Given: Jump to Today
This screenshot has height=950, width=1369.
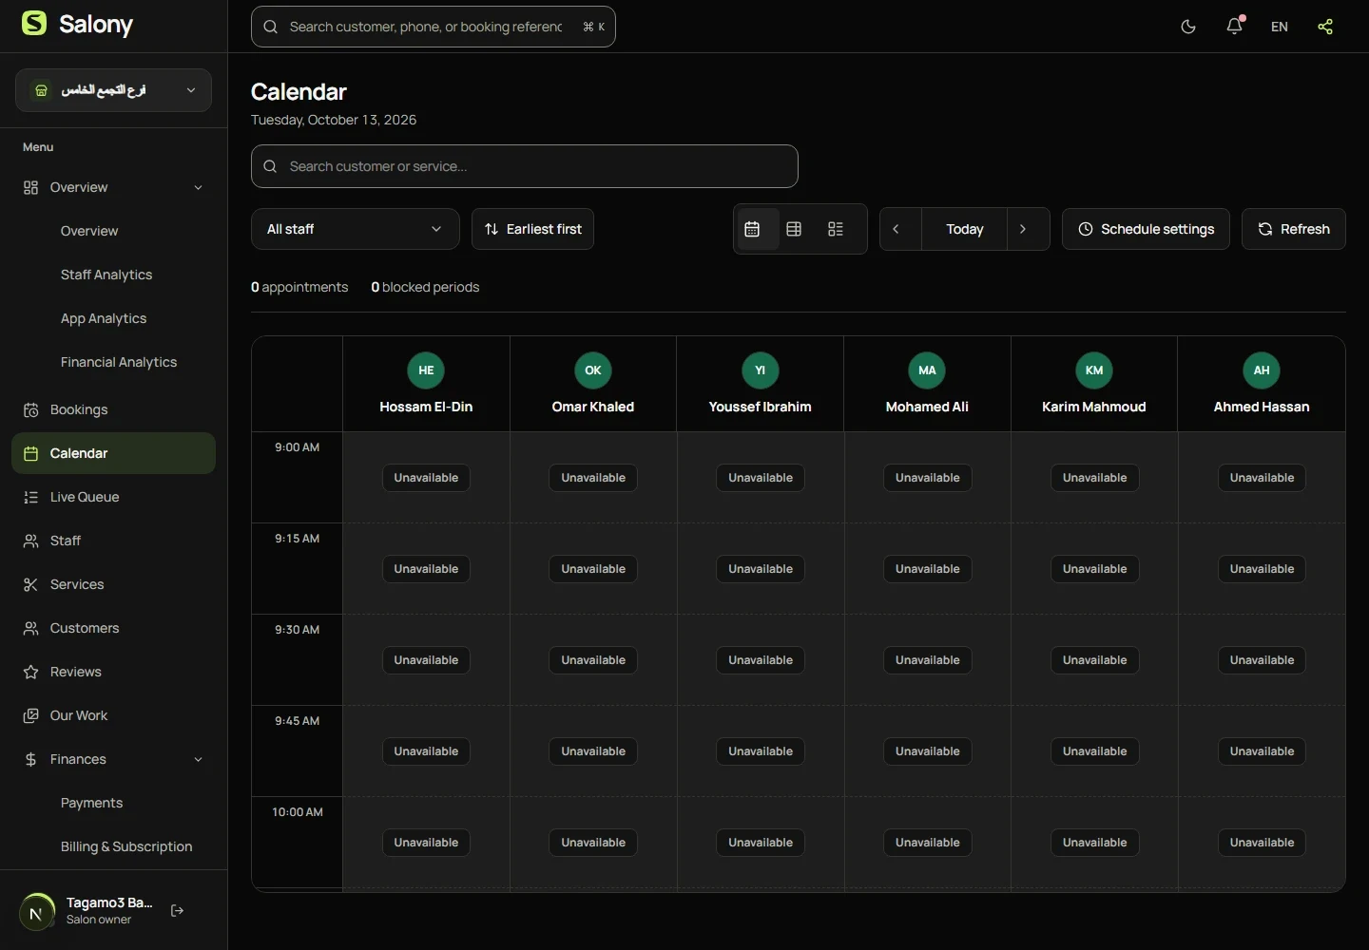Looking at the screenshot, I should pyautogui.click(x=965, y=229).
